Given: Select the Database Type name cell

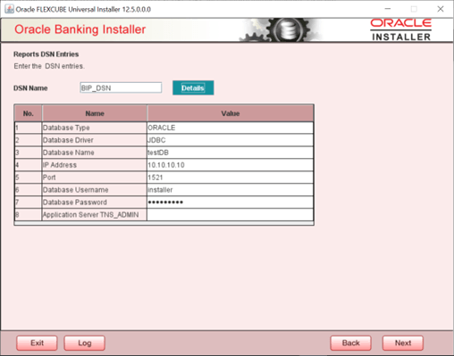Looking at the screenshot, I should (94, 128).
